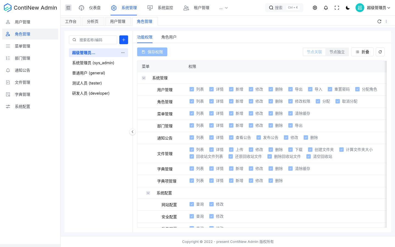Collapse the 系统配置 tree node

tap(148, 193)
